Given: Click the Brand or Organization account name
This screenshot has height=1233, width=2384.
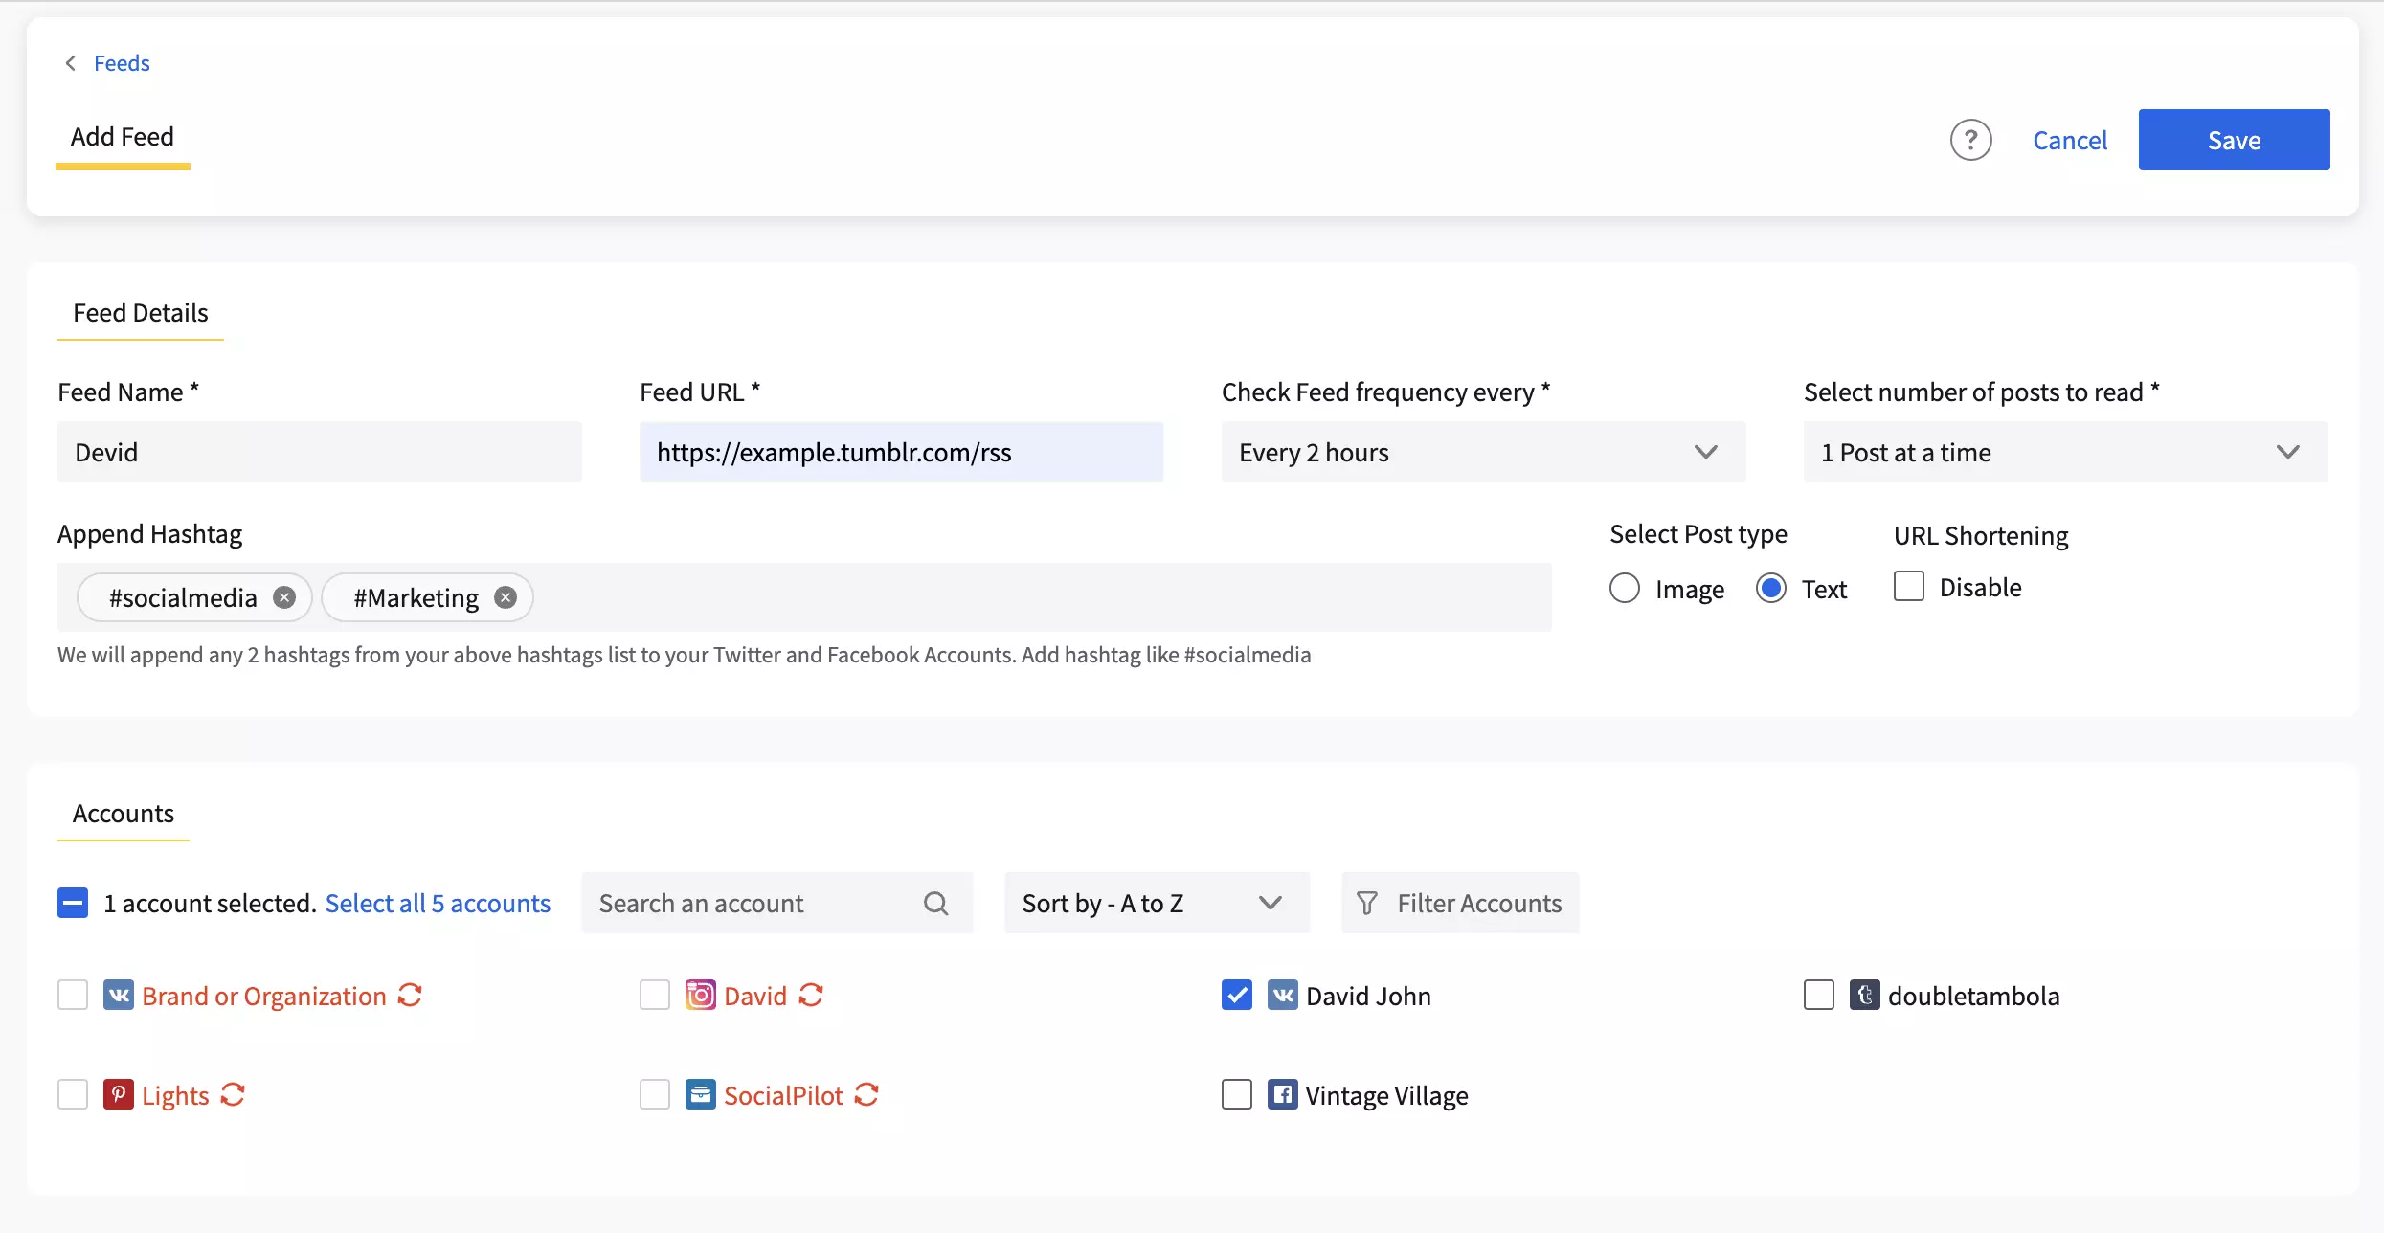Looking at the screenshot, I should [x=264, y=996].
